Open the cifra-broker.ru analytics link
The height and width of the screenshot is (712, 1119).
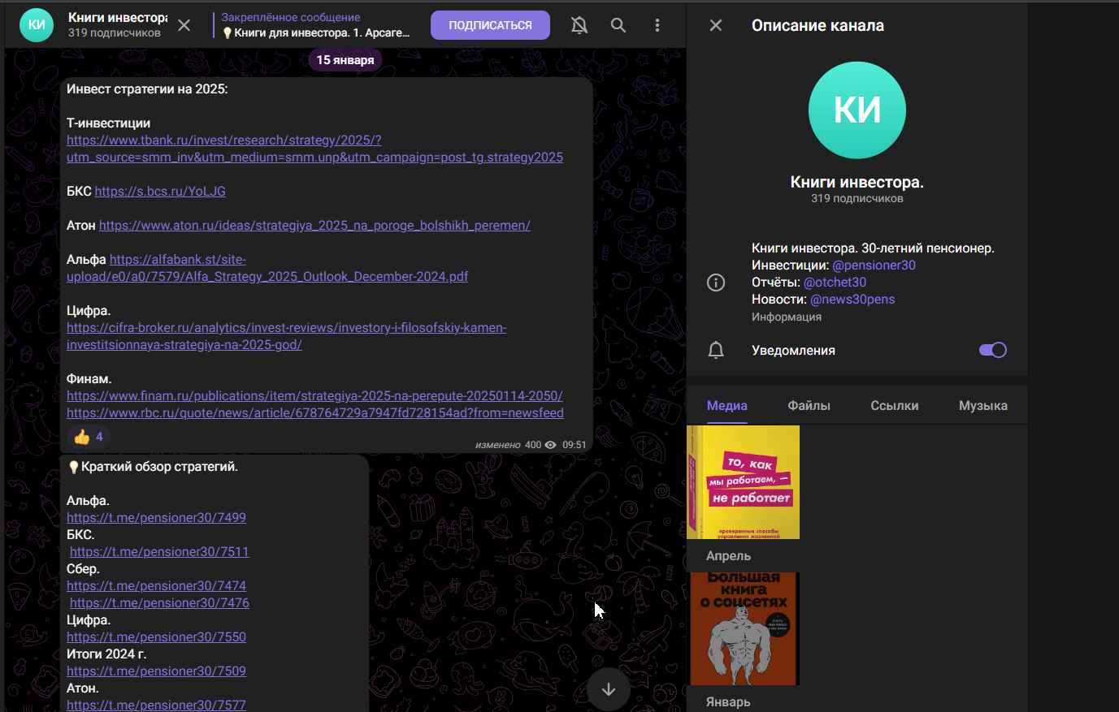[x=286, y=336]
